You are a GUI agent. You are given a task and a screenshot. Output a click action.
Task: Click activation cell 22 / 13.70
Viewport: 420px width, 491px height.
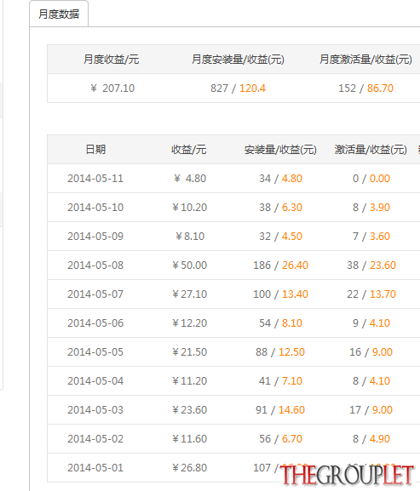pos(371,294)
